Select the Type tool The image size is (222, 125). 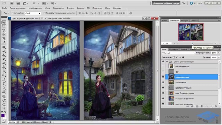point(4,84)
